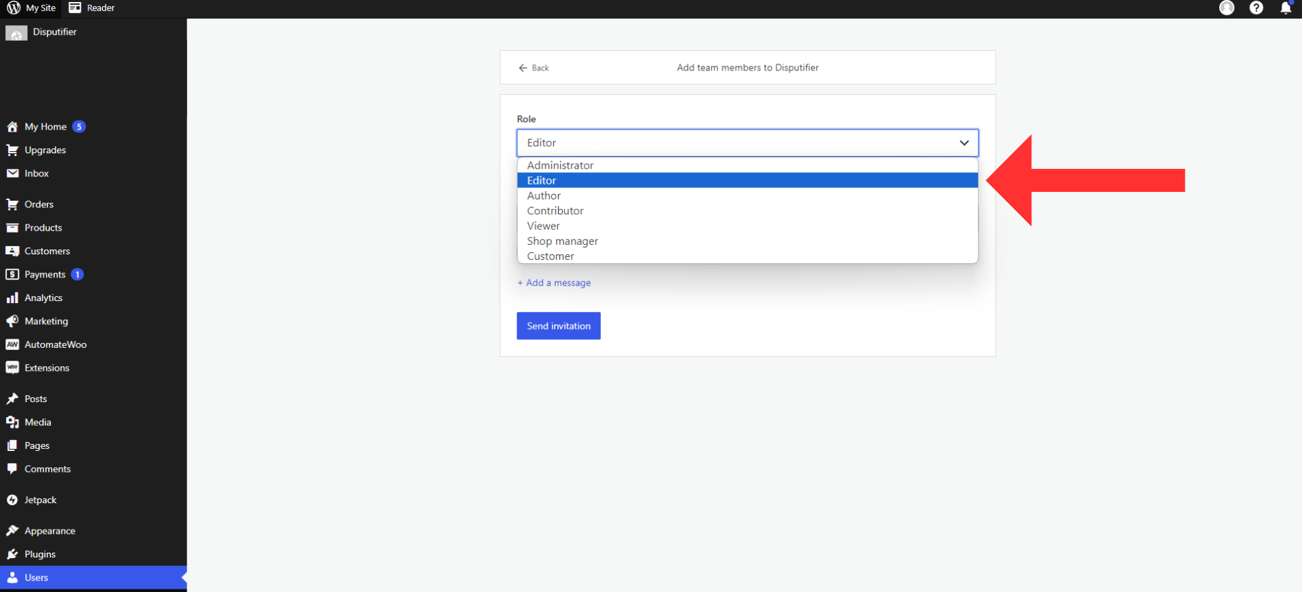Open the Plugins menu item
This screenshot has height=592, width=1302.
[40, 554]
